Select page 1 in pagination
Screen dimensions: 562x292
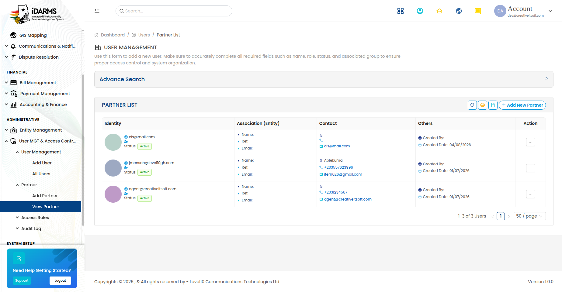[501, 216]
